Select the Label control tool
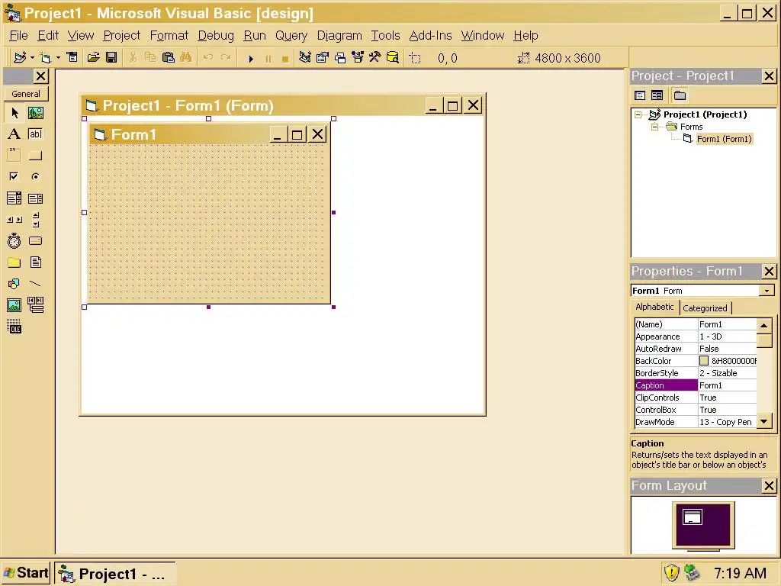Image resolution: width=781 pixels, height=586 pixels. pos(14,134)
